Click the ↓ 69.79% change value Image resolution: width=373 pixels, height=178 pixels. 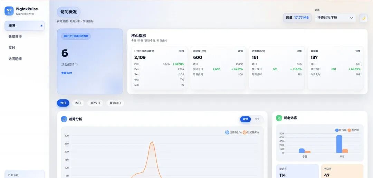(x=355, y=69)
